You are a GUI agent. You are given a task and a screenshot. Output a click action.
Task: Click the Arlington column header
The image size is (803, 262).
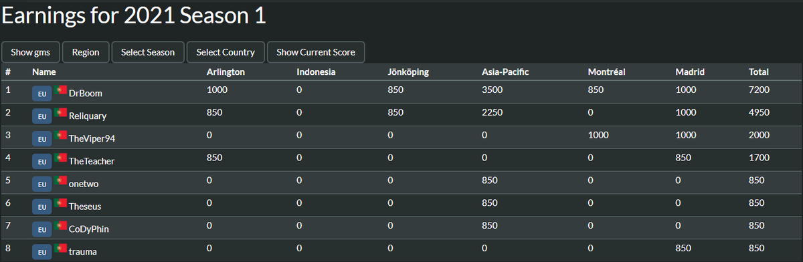225,72
